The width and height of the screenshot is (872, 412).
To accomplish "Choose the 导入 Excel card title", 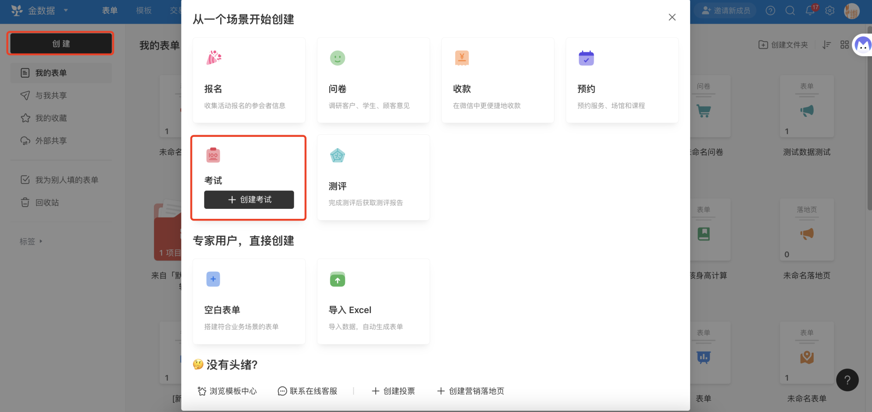I will coord(350,310).
